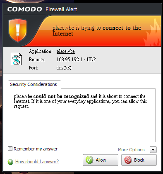Click the COMODO logo in title bar
Screen dimensions: 163x174
tap(24, 10)
